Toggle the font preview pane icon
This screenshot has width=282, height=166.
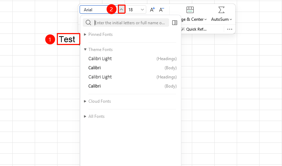coord(175,23)
